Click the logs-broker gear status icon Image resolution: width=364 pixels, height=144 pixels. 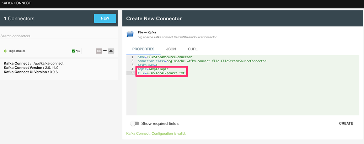pos(5,51)
